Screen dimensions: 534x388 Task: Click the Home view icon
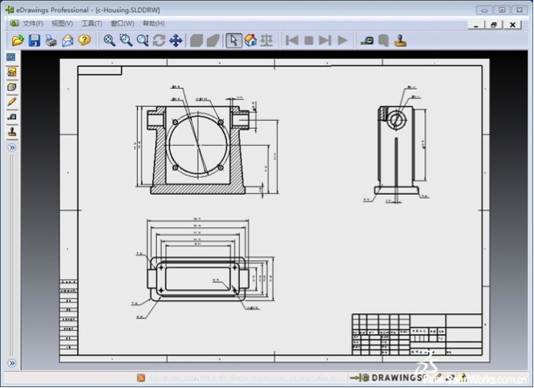[250, 40]
